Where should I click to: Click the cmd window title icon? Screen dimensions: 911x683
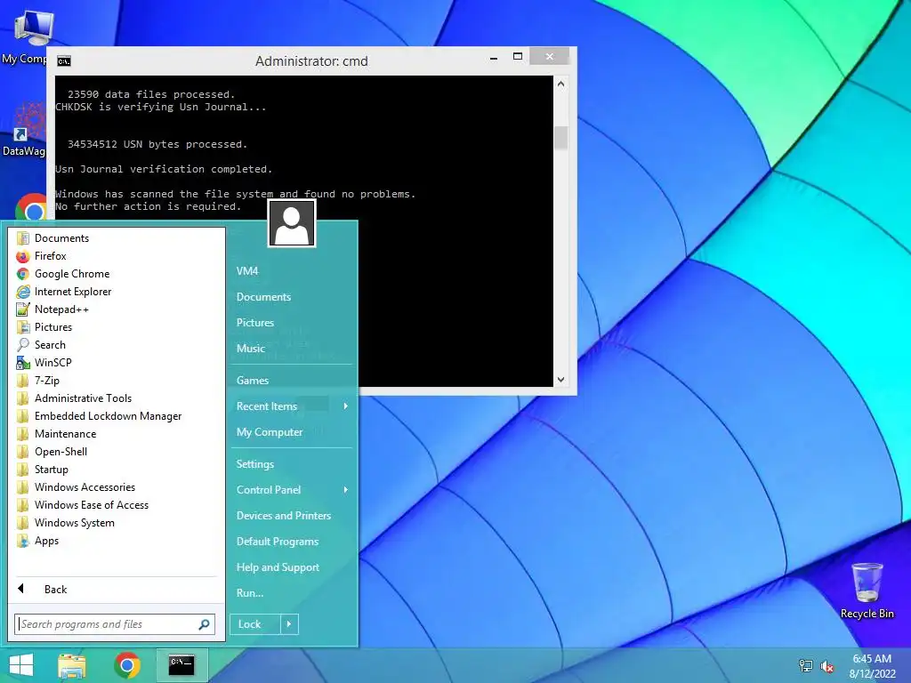(x=64, y=61)
